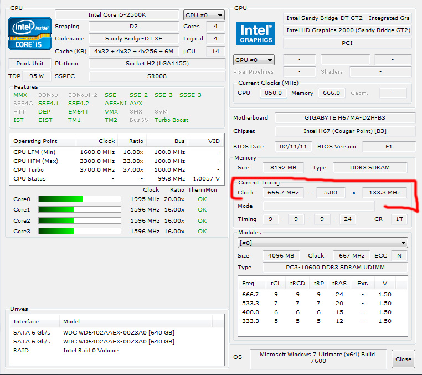
Task: Select the Cache (KB) value field
Action: coord(134,51)
